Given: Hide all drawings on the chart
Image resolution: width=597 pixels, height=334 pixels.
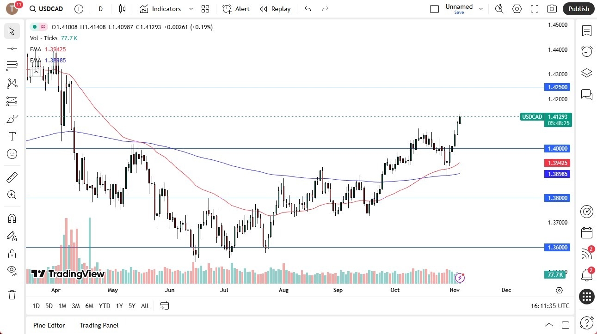Looking at the screenshot, I should [12, 271].
